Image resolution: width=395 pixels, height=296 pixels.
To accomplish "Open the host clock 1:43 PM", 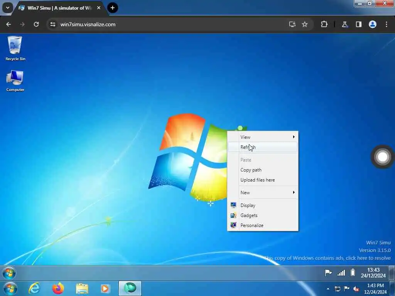I will coord(375,289).
